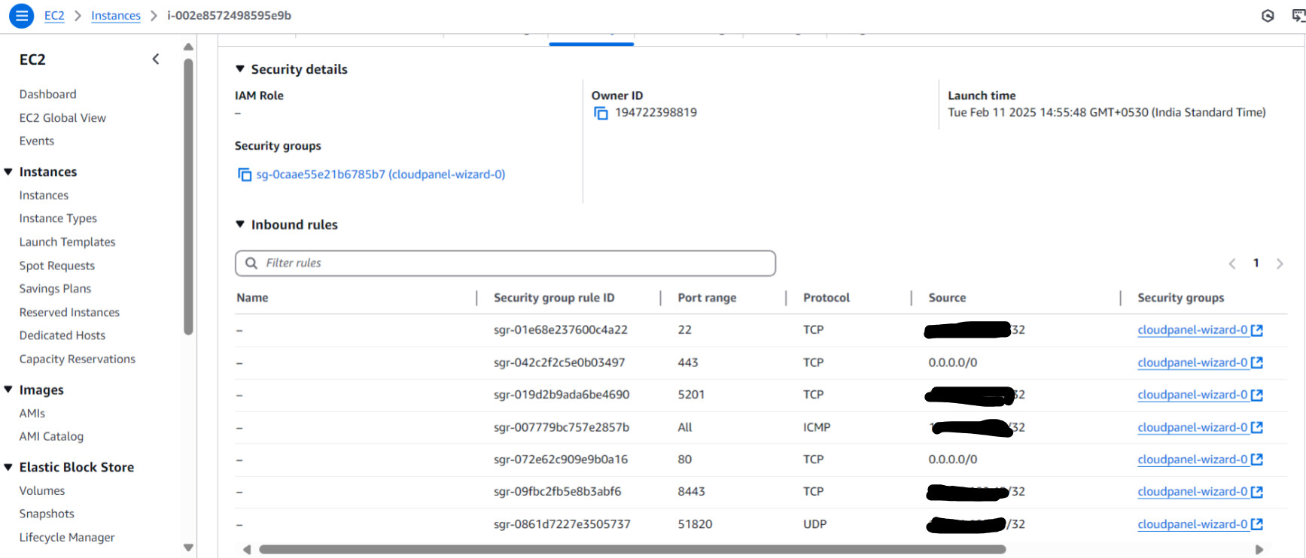Open Events in the sidebar

pos(37,141)
